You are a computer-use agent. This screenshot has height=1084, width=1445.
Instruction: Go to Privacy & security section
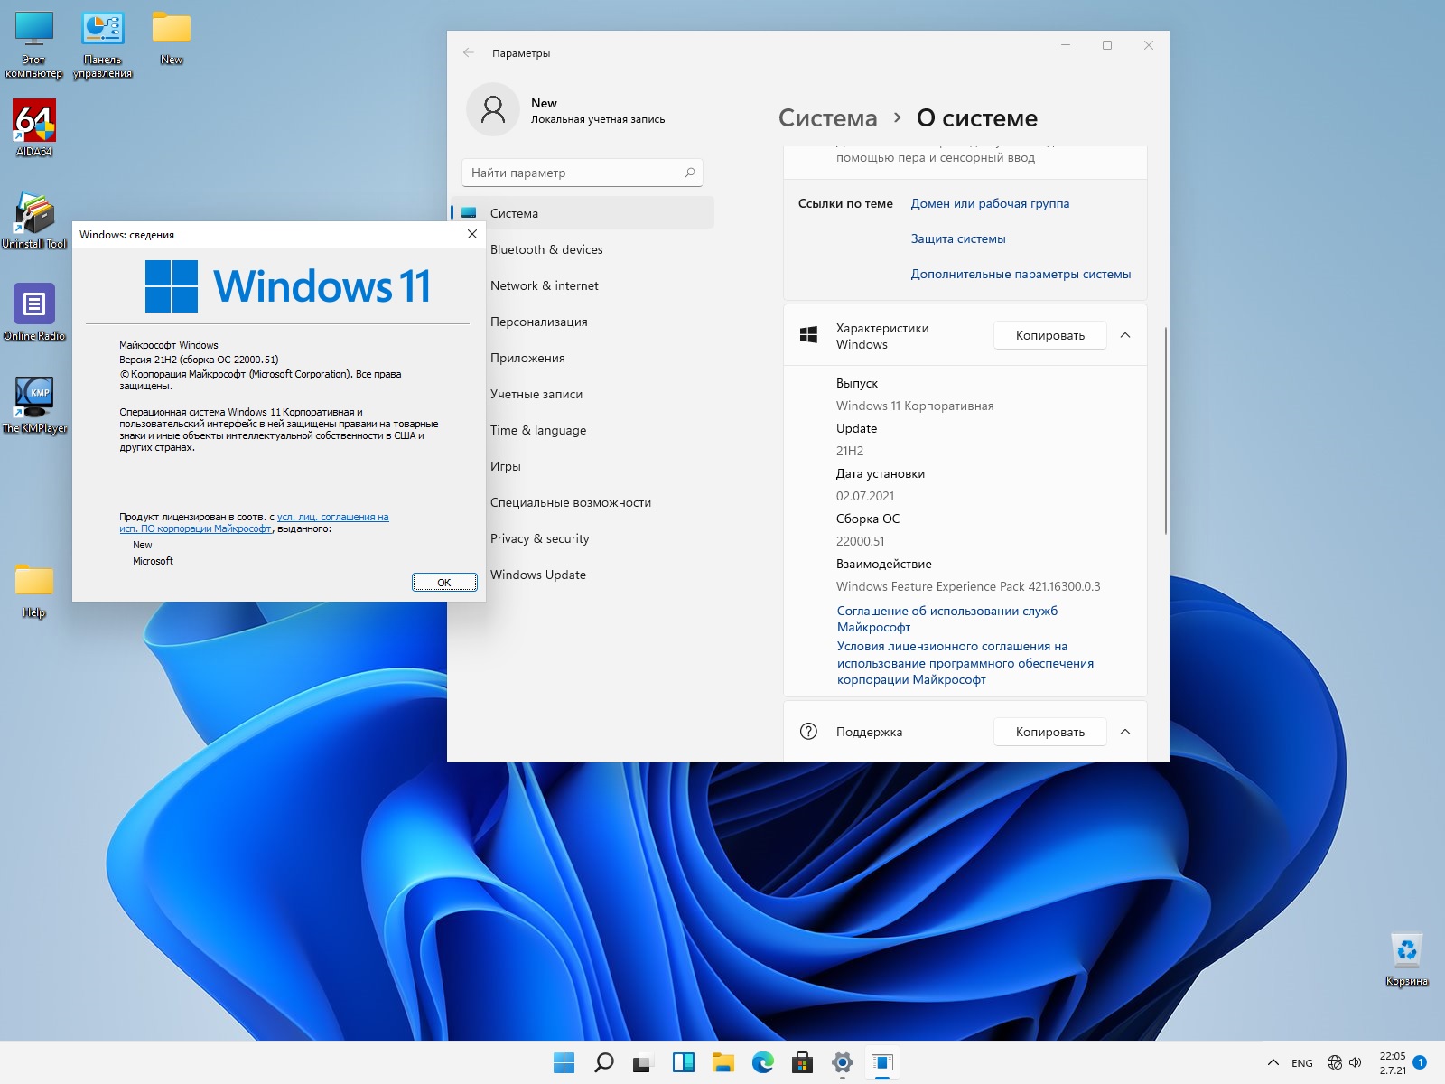click(x=539, y=538)
